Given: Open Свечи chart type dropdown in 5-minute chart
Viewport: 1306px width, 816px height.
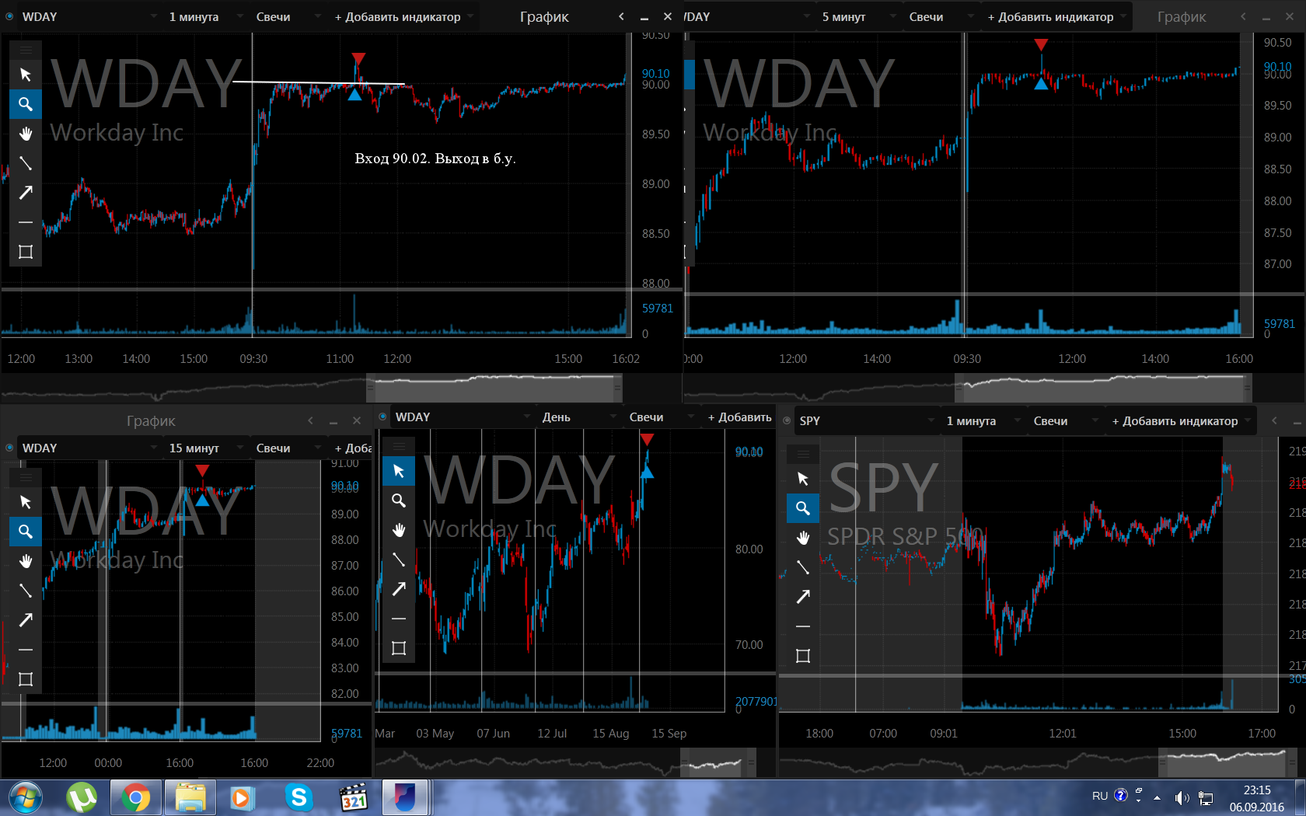Looking at the screenshot, I should click(941, 16).
